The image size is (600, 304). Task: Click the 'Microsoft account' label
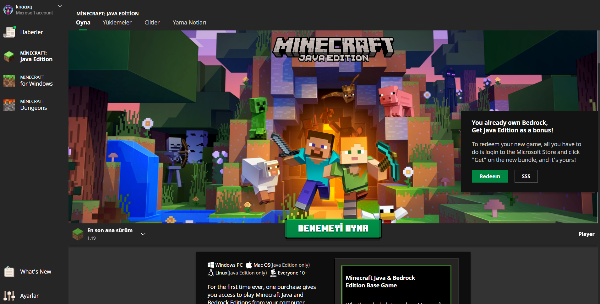[x=34, y=13]
